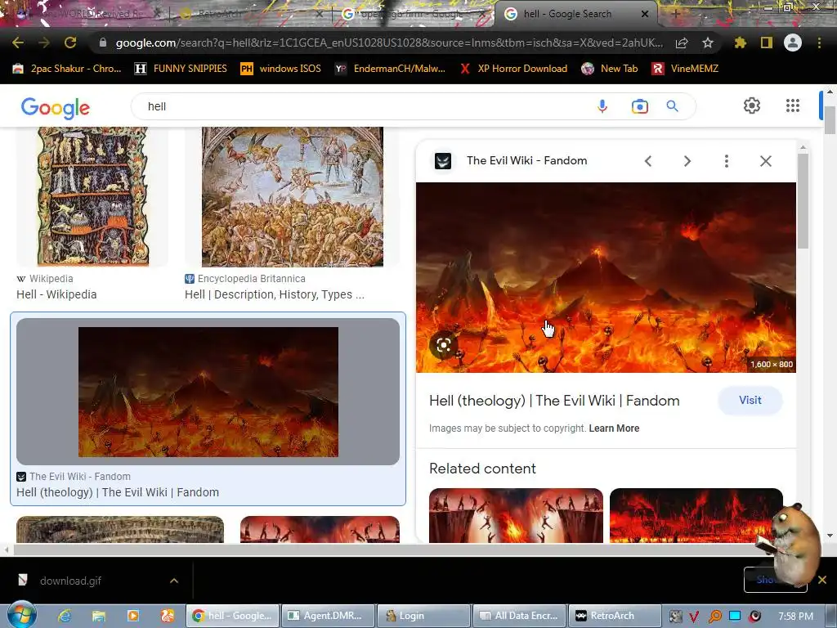Viewport: 837px width, 628px height.
Task: Open the Encyclopedia Britannica hell image
Action: [292, 196]
